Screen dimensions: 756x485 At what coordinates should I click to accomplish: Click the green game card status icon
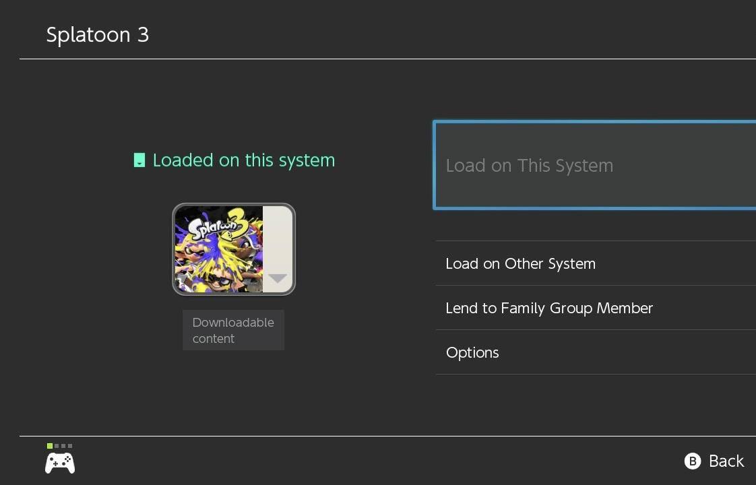point(139,160)
